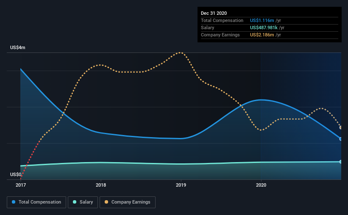Click the 2017 x-axis label
Image resolution: width=348 pixels, height=215 pixels.
tap(21, 185)
